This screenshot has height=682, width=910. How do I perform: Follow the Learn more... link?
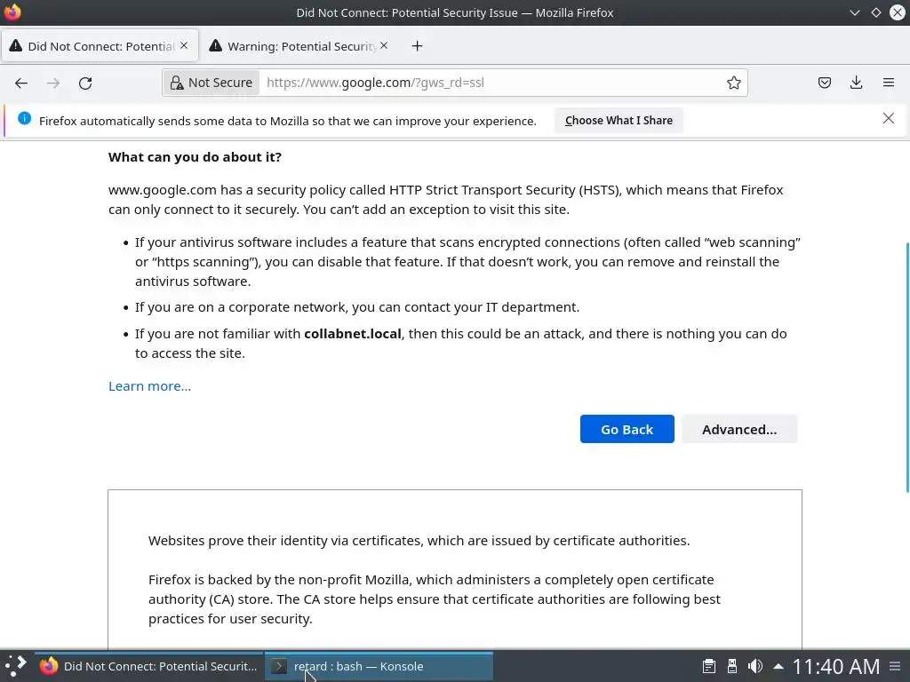[149, 386]
